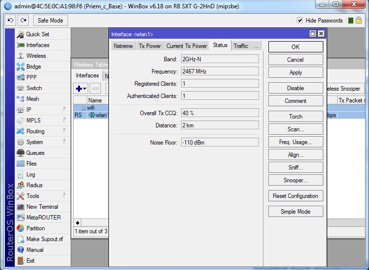Show more tabs via the ellipsis tab
Viewport: 369px width, 270px height.
click(256, 46)
